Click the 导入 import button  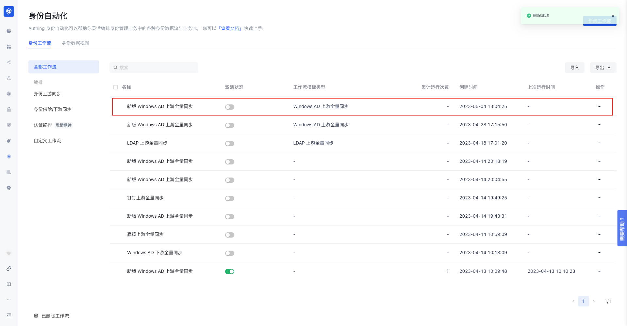pos(574,68)
